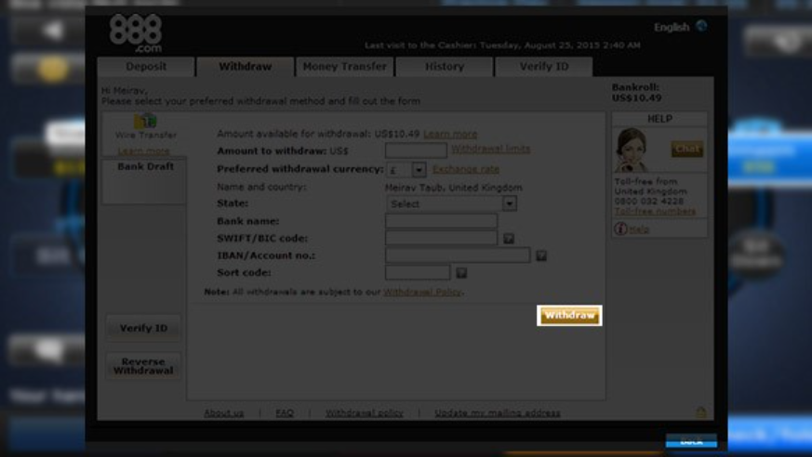
Task: Switch to the Withdraw tab
Action: point(245,67)
